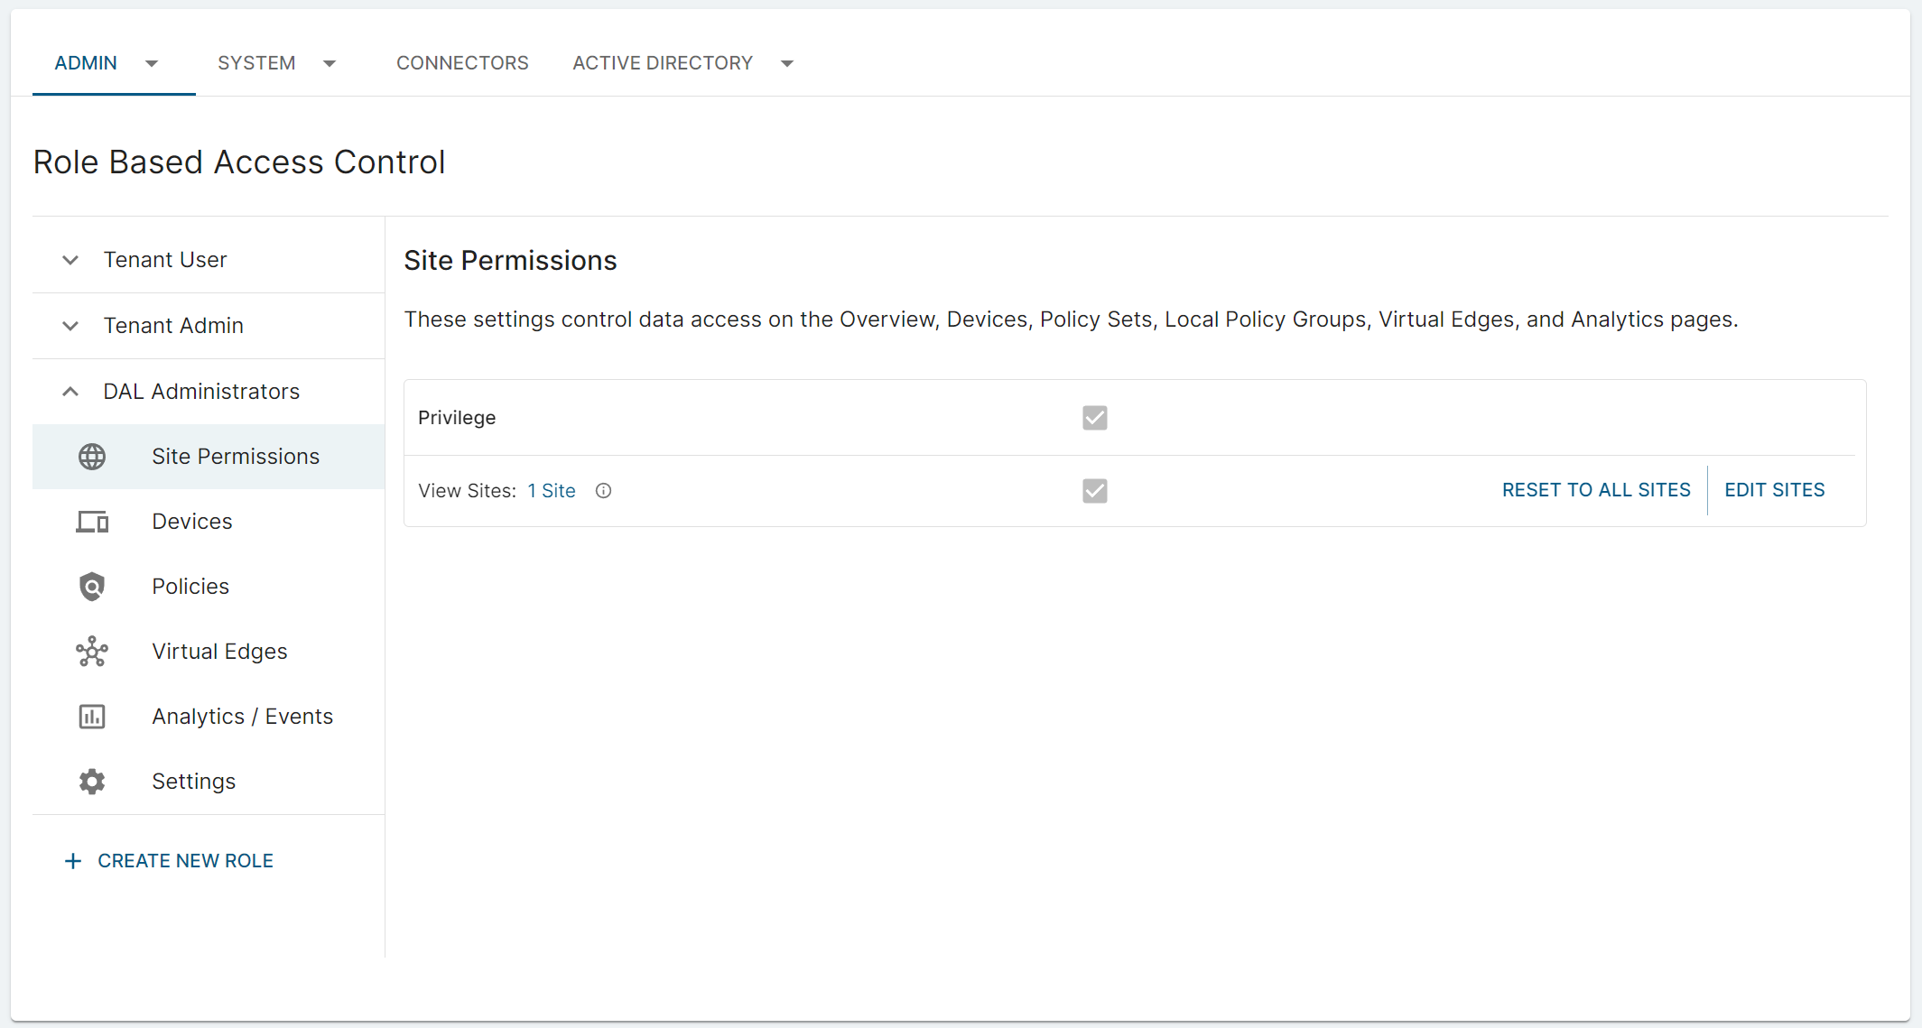Click the plus icon for Create New Role
Viewport: 1922px width, 1028px height.
[73, 861]
